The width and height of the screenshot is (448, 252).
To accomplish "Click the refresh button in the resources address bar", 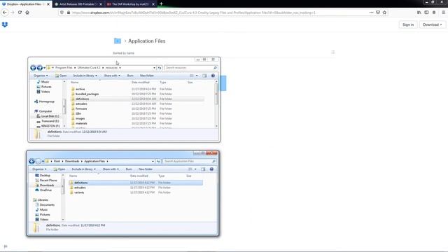I will (x=160, y=68).
